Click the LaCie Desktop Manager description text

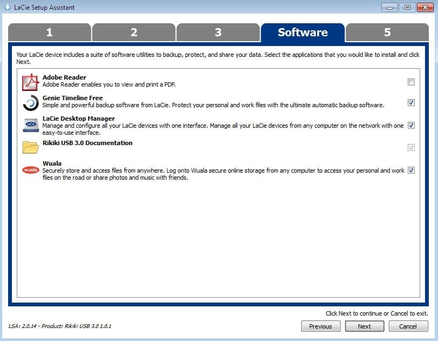pyautogui.click(x=223, y=129)
